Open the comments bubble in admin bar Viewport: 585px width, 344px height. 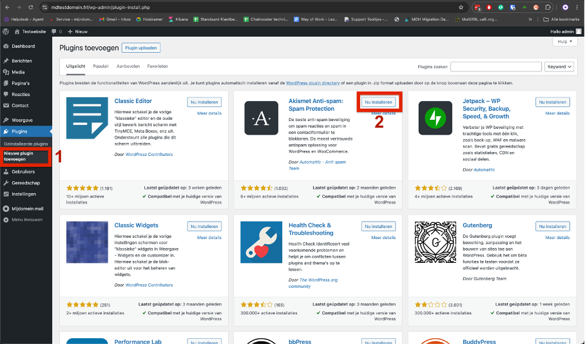[55, 31]
